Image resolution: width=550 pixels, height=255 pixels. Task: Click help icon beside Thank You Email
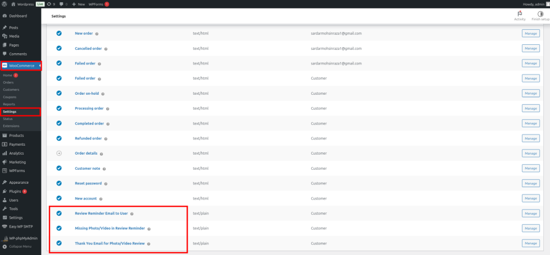(149, 243)
